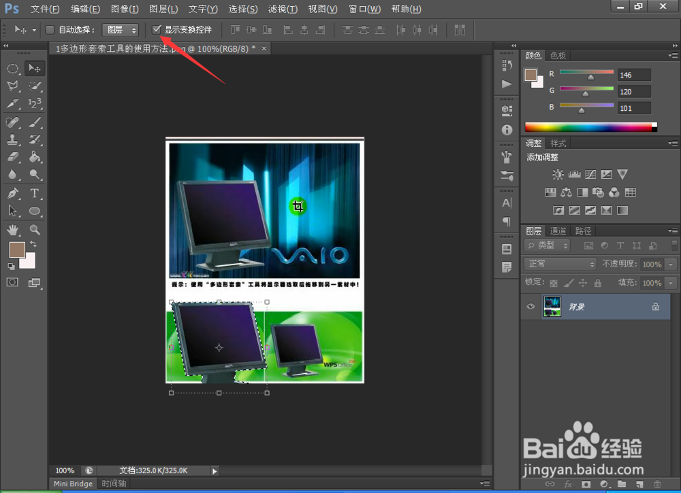681x493 pixels.
Task: Select the Zoom tool
Action: point(34,229)
